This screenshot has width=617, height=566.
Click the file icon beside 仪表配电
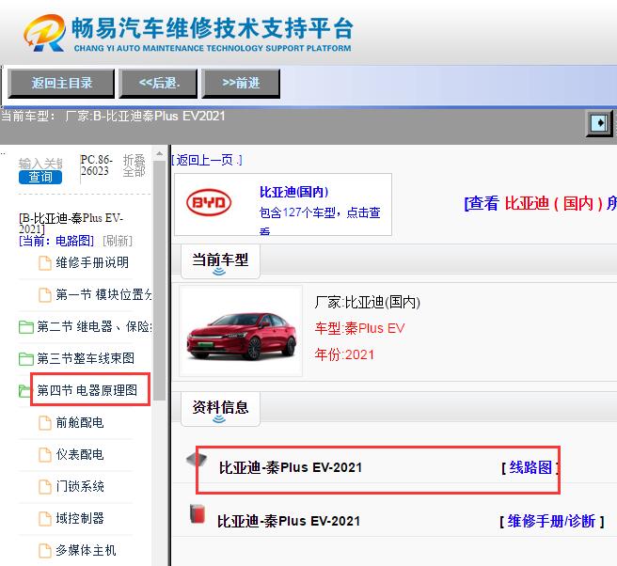45,455
